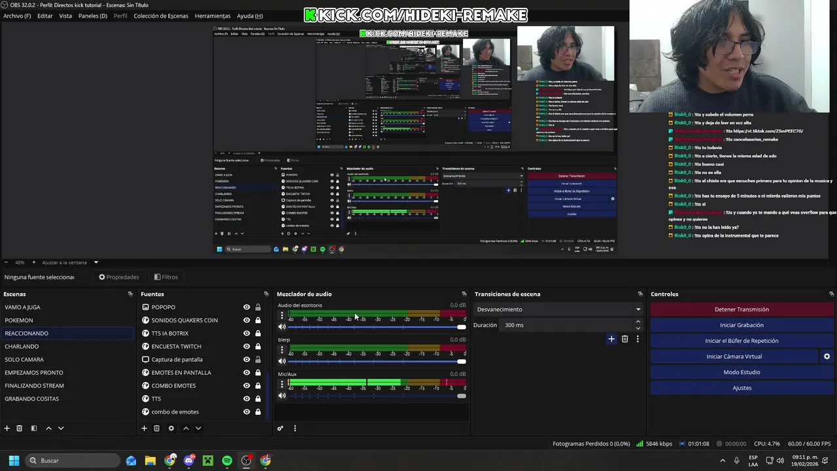Mute the blerp audio channel

(x=282, y=361)
